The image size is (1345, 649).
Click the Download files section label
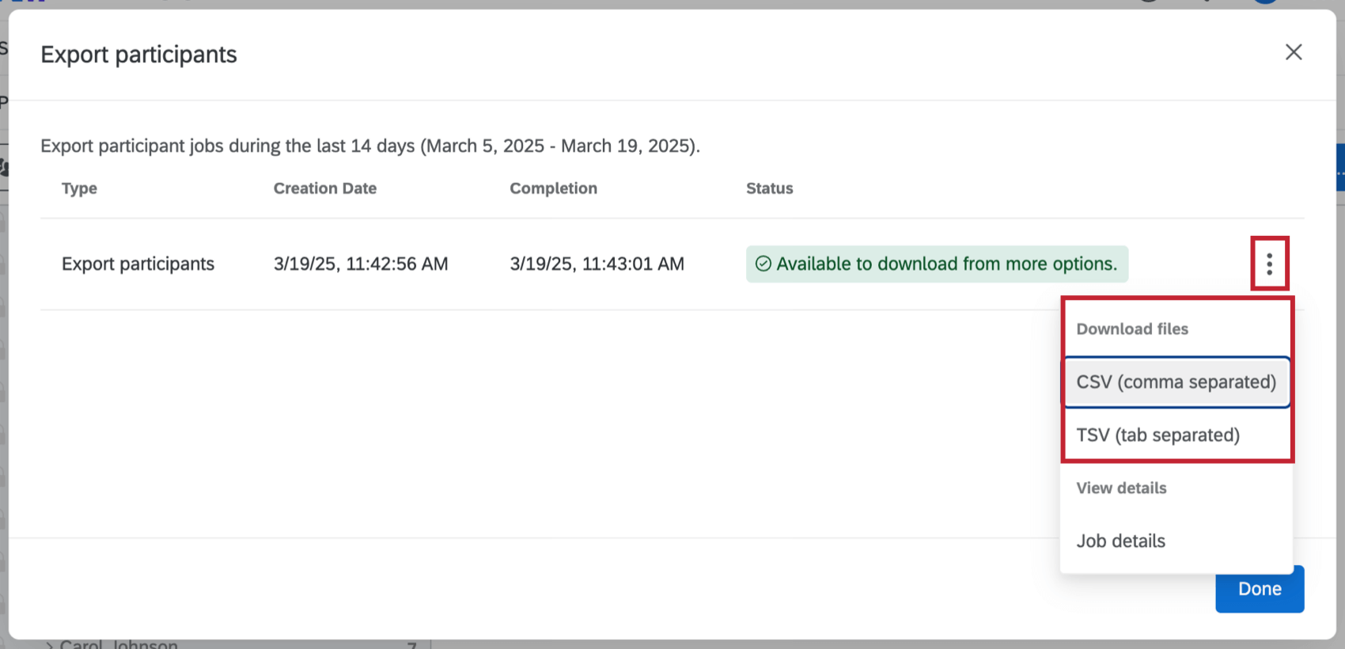click(x=1131, y=329)
